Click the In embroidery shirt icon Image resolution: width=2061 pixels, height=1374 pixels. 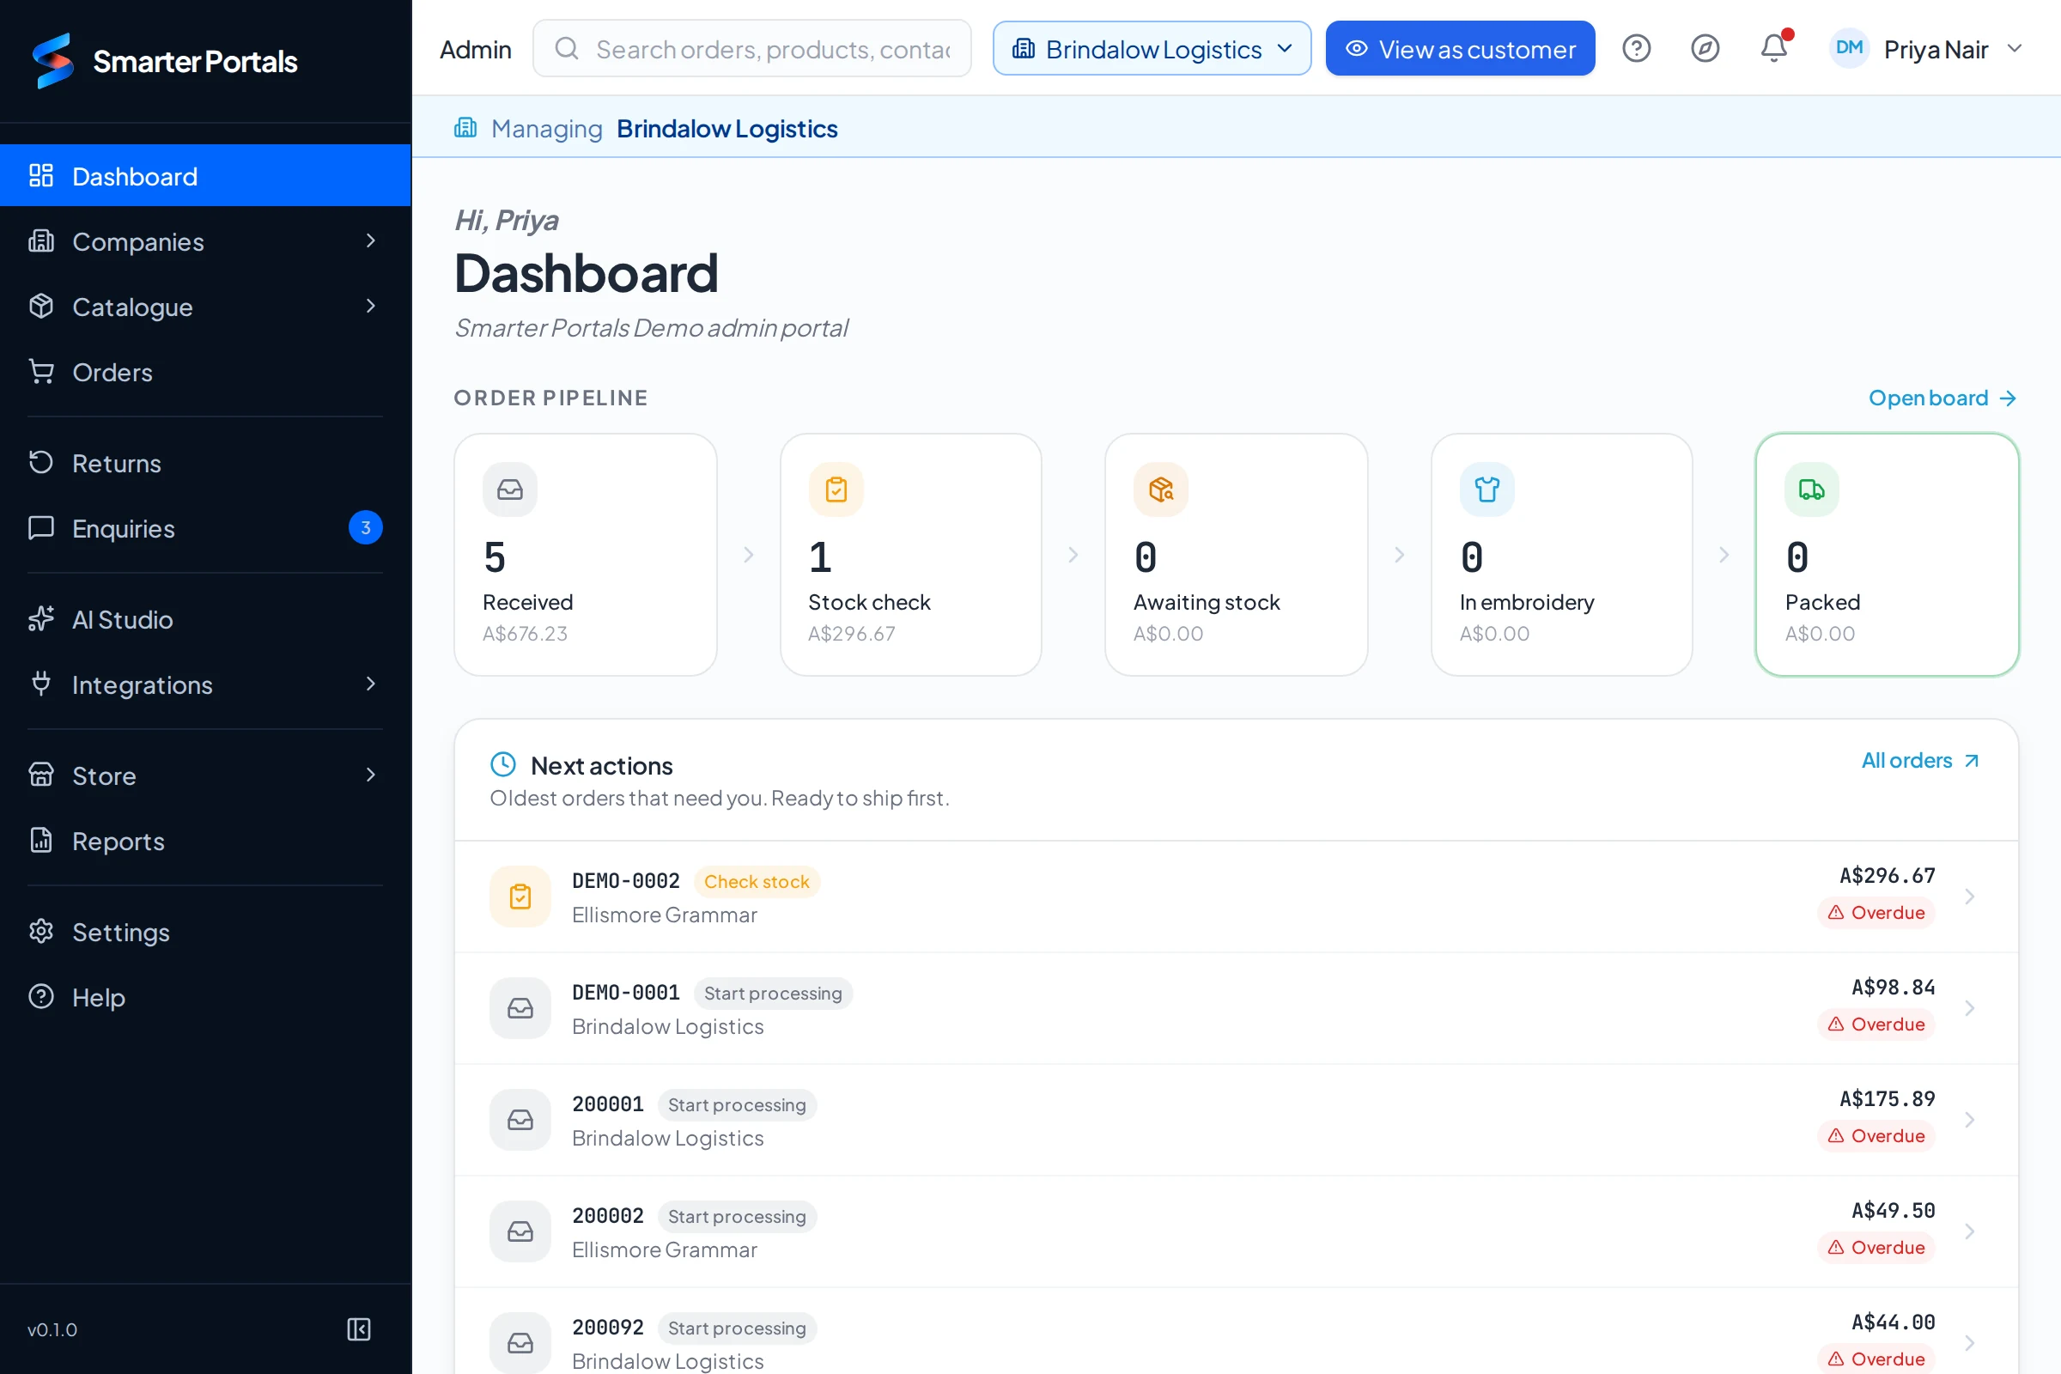(1487, 489)
